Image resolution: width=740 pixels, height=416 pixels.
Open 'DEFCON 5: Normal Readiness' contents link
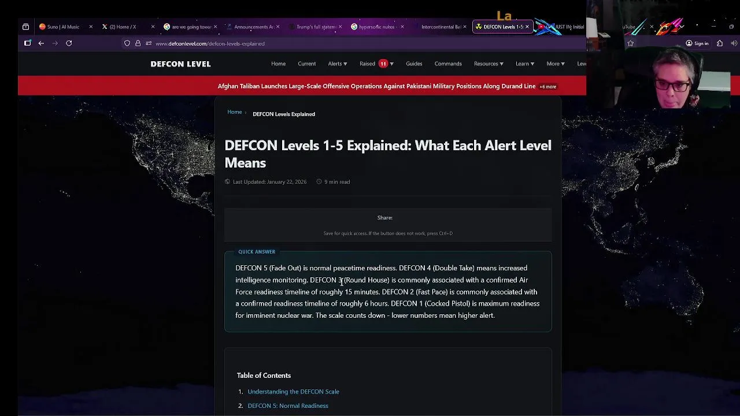pos(288,406)
